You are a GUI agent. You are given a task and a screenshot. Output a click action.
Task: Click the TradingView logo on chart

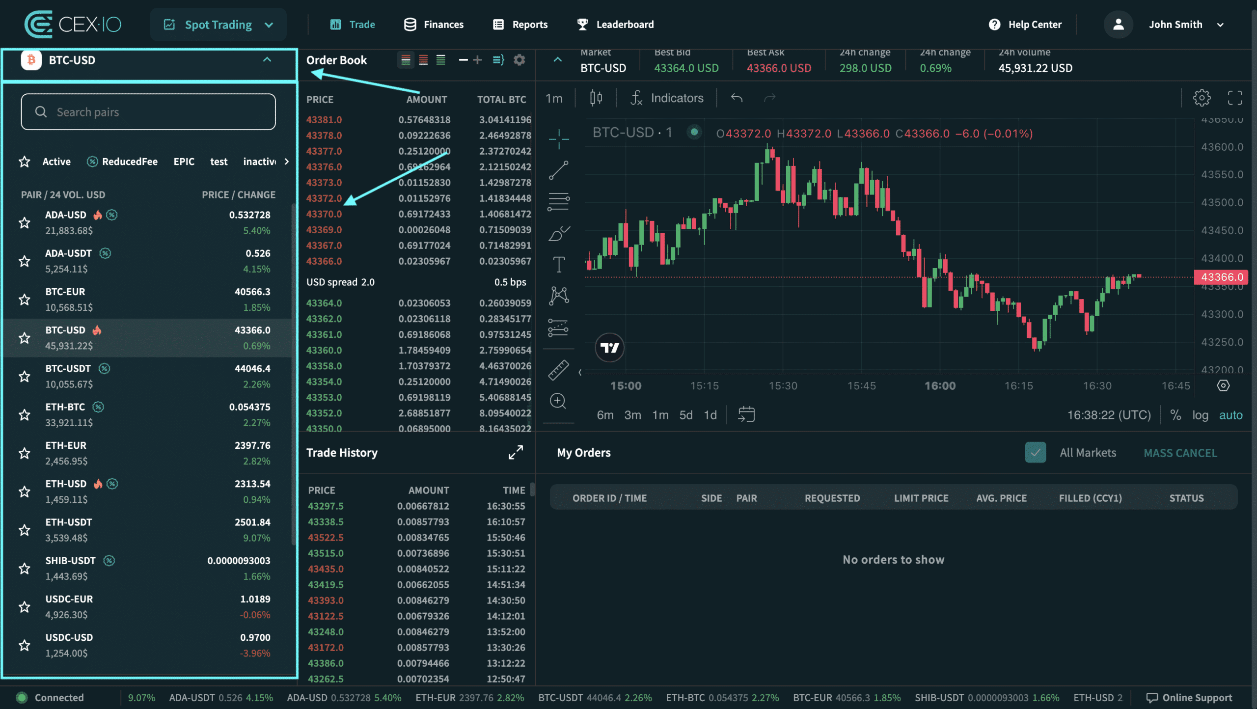click(x=610, y=348)
